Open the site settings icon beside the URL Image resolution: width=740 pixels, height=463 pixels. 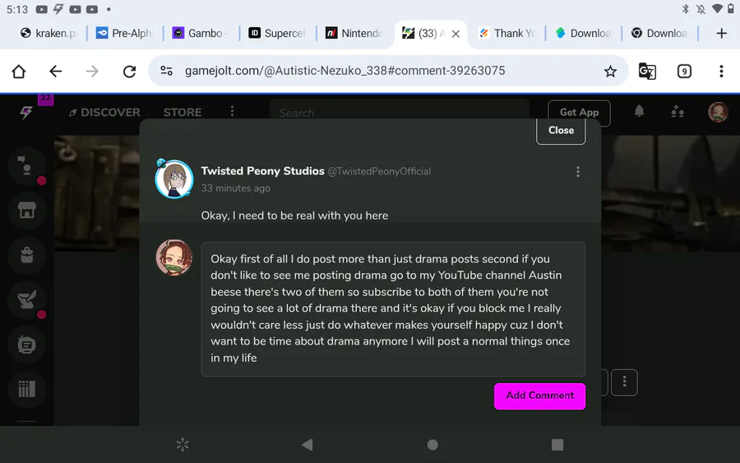click(166, 71)
